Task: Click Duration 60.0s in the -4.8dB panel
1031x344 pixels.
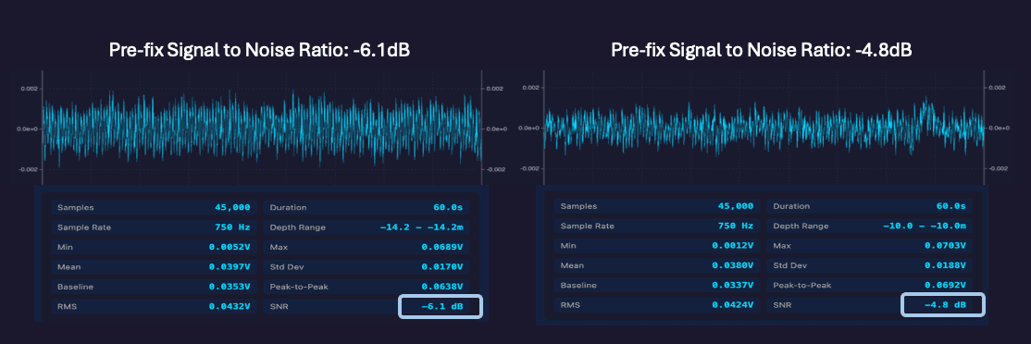Action: [x=950, y=206]
